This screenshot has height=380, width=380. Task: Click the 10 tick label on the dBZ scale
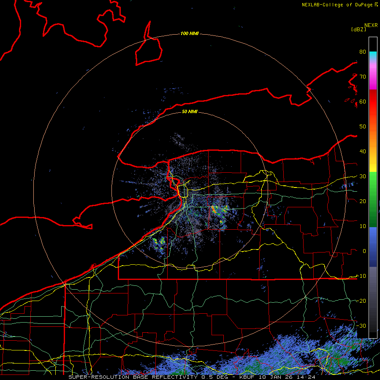pos(363,226)
